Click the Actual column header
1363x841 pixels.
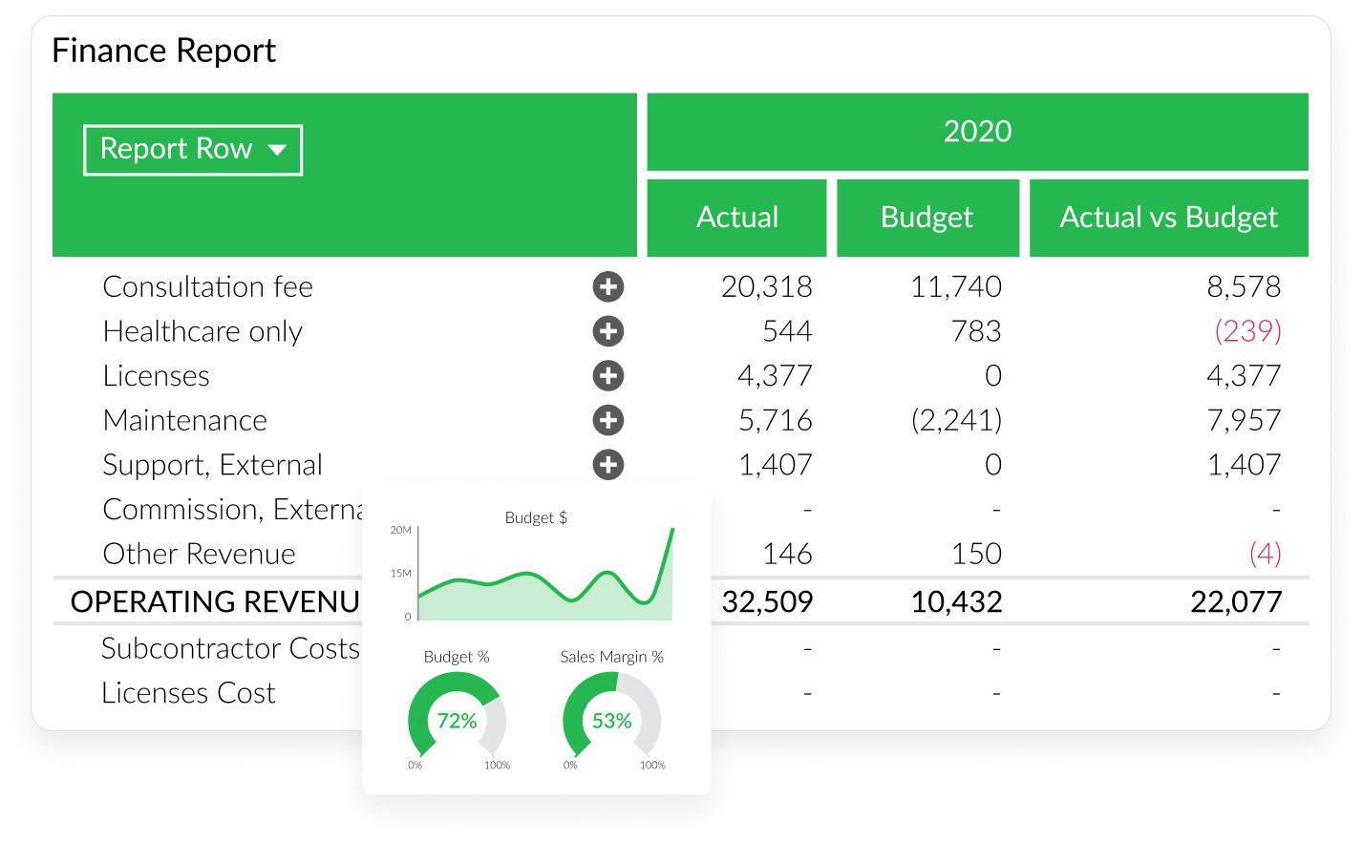click(736, 218)
